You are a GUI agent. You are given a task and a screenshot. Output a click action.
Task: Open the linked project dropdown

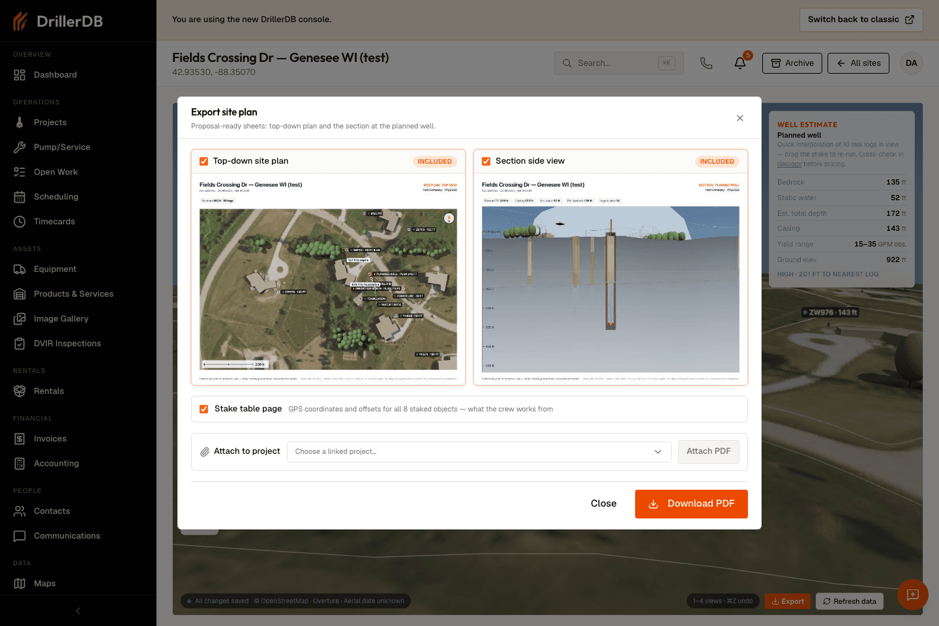coord(479,451)
